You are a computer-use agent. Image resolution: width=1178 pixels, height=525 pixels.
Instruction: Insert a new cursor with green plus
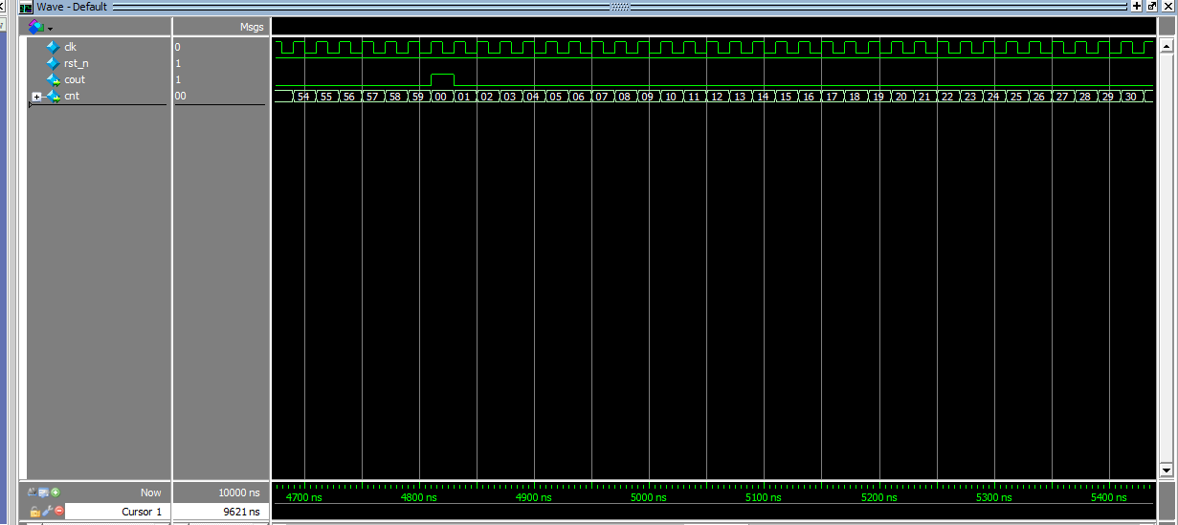[x=56, y=492]
